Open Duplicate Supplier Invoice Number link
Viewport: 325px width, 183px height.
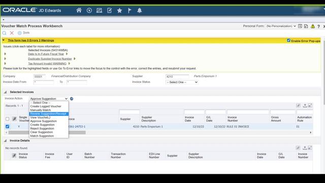50,59
